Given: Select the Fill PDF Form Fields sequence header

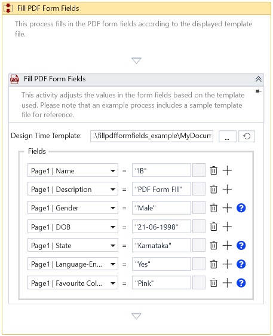Looking at the screenshot, I should tap(136, 8).
